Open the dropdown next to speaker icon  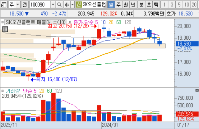[72, 5]
